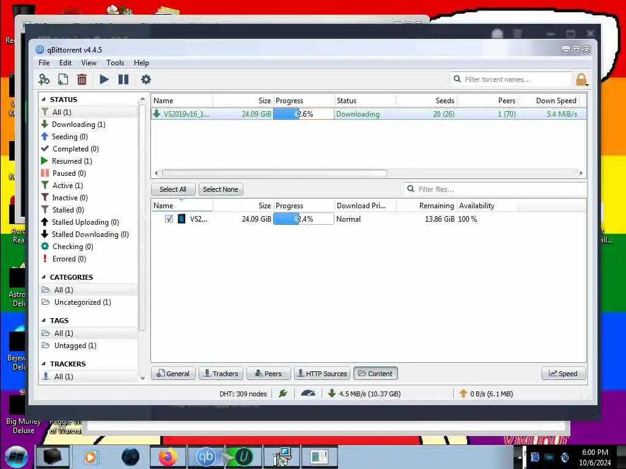Collapse the TRACKERS section
Viewport: 626px width, 469px height.
[43, 364]
